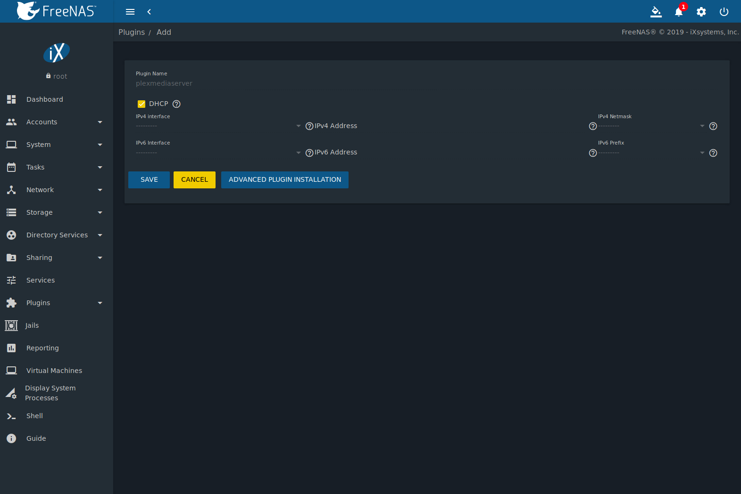The height and width of the screenshot is (494, 741).
Task: Expand the Network sidebar section arrow
Action: point(100,190)
